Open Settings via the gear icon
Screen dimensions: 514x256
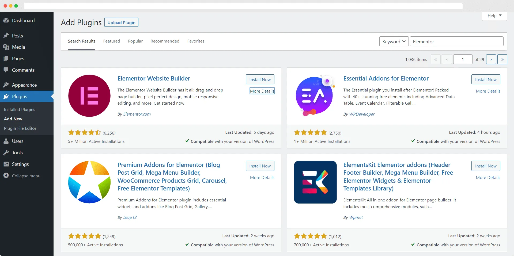click(x=6, y=164)
